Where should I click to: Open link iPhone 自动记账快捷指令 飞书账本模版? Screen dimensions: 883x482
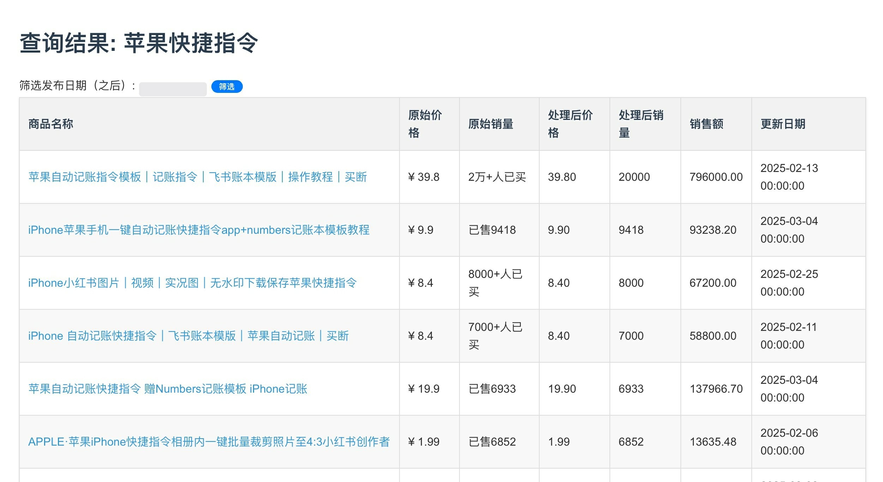pos(188,336)
